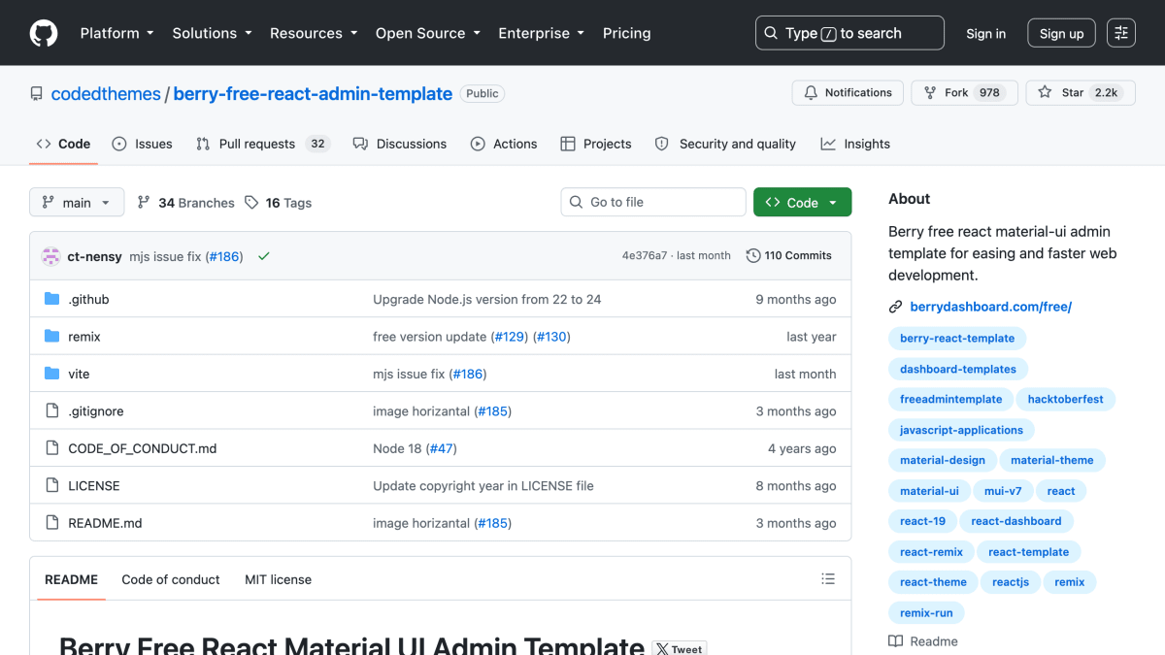Expand the Open Source menu
The image size is (1165, 655).
pyautogui.click(x=428, y=33)
